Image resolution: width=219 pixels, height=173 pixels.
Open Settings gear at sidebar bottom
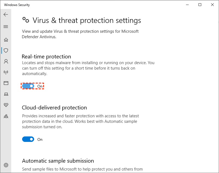pyautogui.click(x=6, y=165)
